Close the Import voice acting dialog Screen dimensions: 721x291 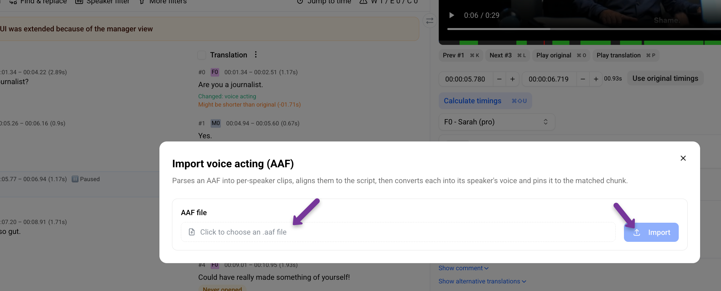[683, 158]
